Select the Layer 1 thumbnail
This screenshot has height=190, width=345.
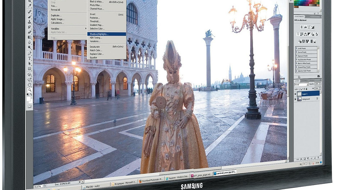[x=299, y=94]
